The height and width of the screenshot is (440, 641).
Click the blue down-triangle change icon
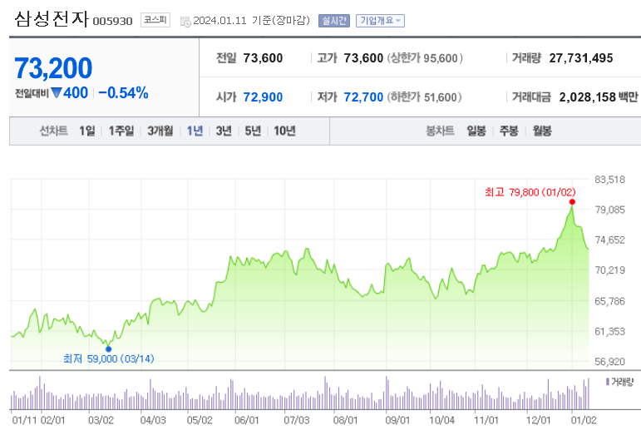click(x=57, y=93)
